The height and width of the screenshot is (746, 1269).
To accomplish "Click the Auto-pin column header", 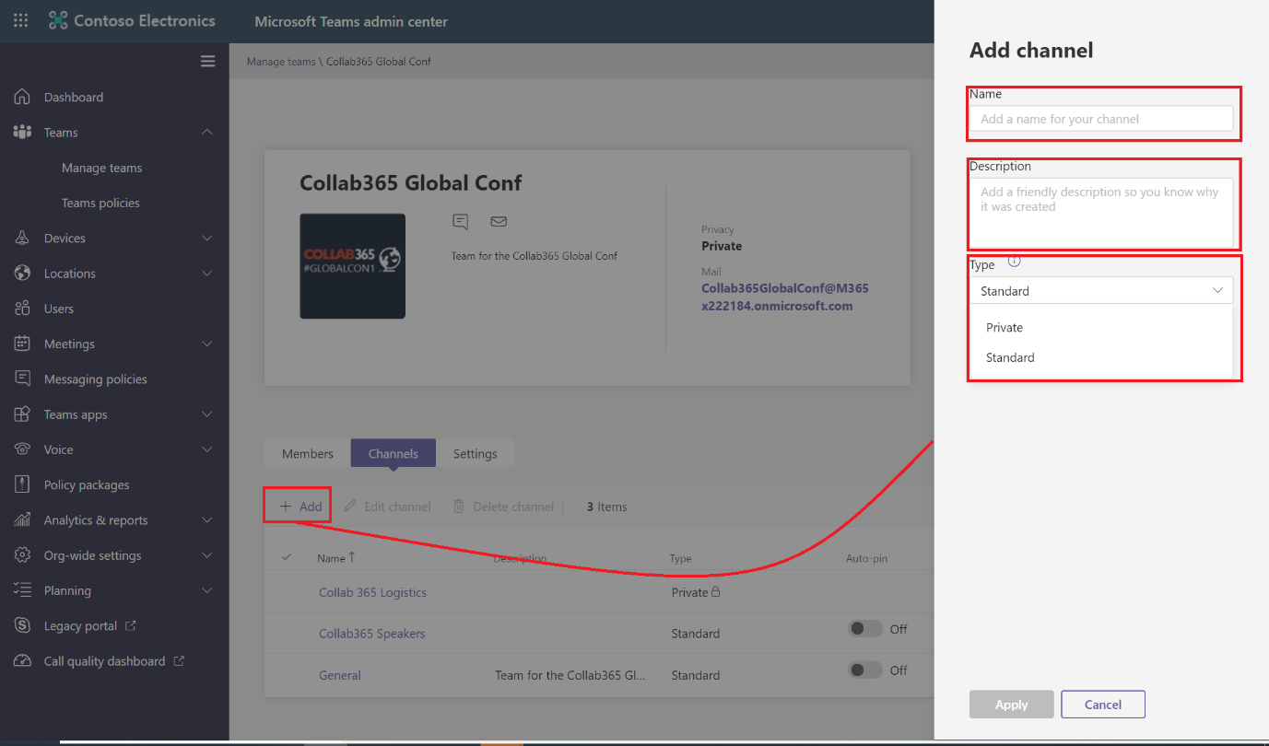I will coord(866,558).
